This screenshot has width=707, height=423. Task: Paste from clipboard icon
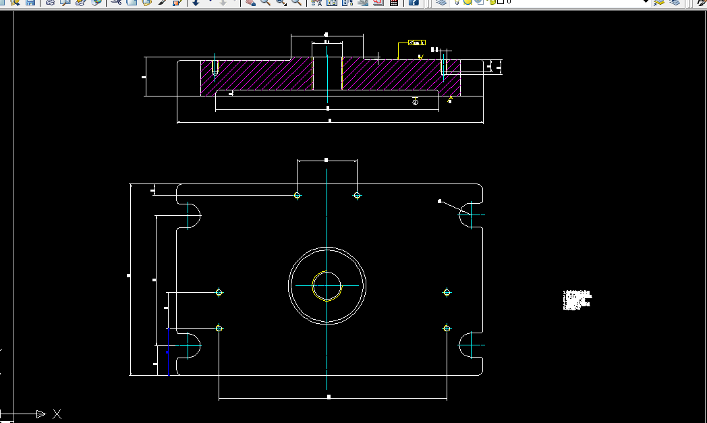147,2
